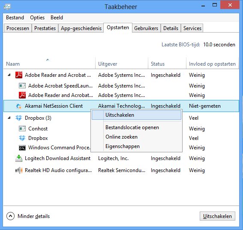Screen dimensions: 243x230
Task: Click the Dropbox child row icon
Action: click(x=22, y=138)
